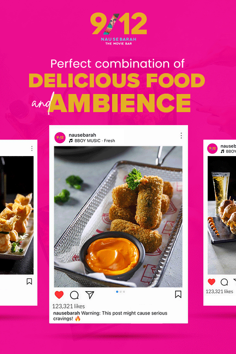Click the left post's bookmark icon
The image size is (236, 354).
point(29,281)
